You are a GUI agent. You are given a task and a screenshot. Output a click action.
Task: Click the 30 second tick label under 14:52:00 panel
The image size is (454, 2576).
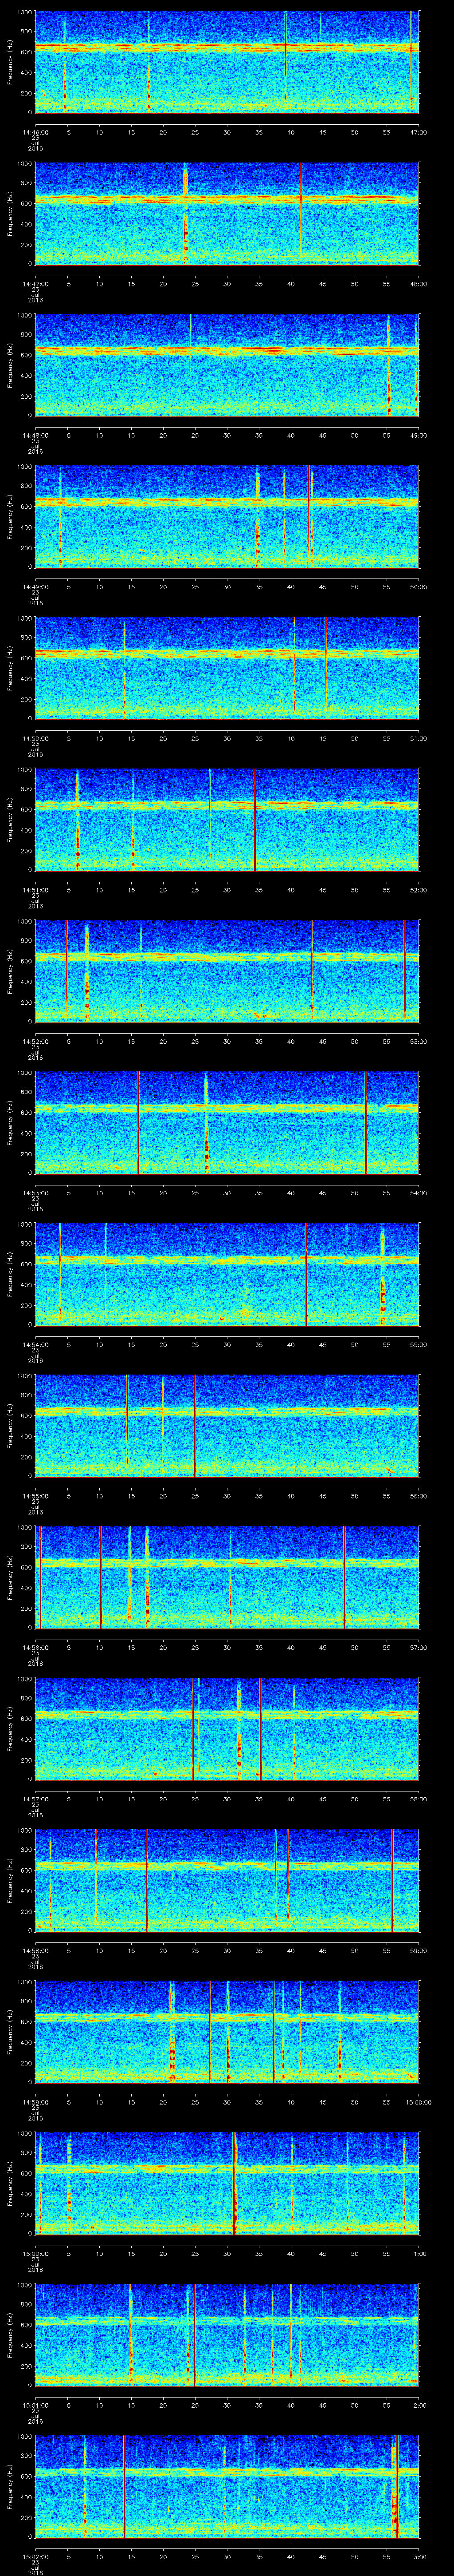pyautogui.click(x=227, y=1041)
